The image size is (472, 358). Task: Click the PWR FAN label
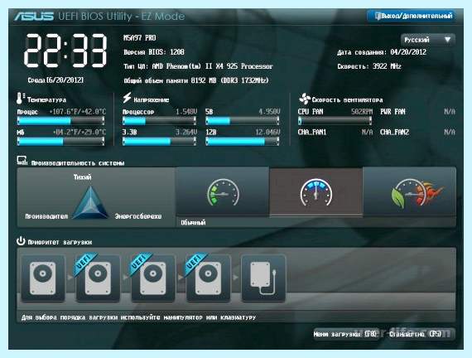point(393,112)
